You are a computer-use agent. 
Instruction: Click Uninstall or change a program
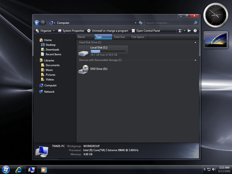108,31
